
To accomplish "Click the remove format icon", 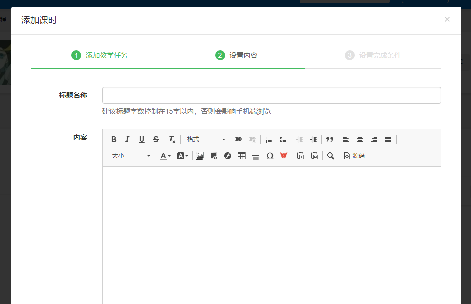I will coord(172,140).
